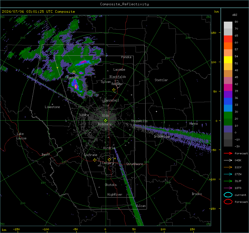
Task: Click the yellow diamond marker near RockyMH
Action: (74, 72)
